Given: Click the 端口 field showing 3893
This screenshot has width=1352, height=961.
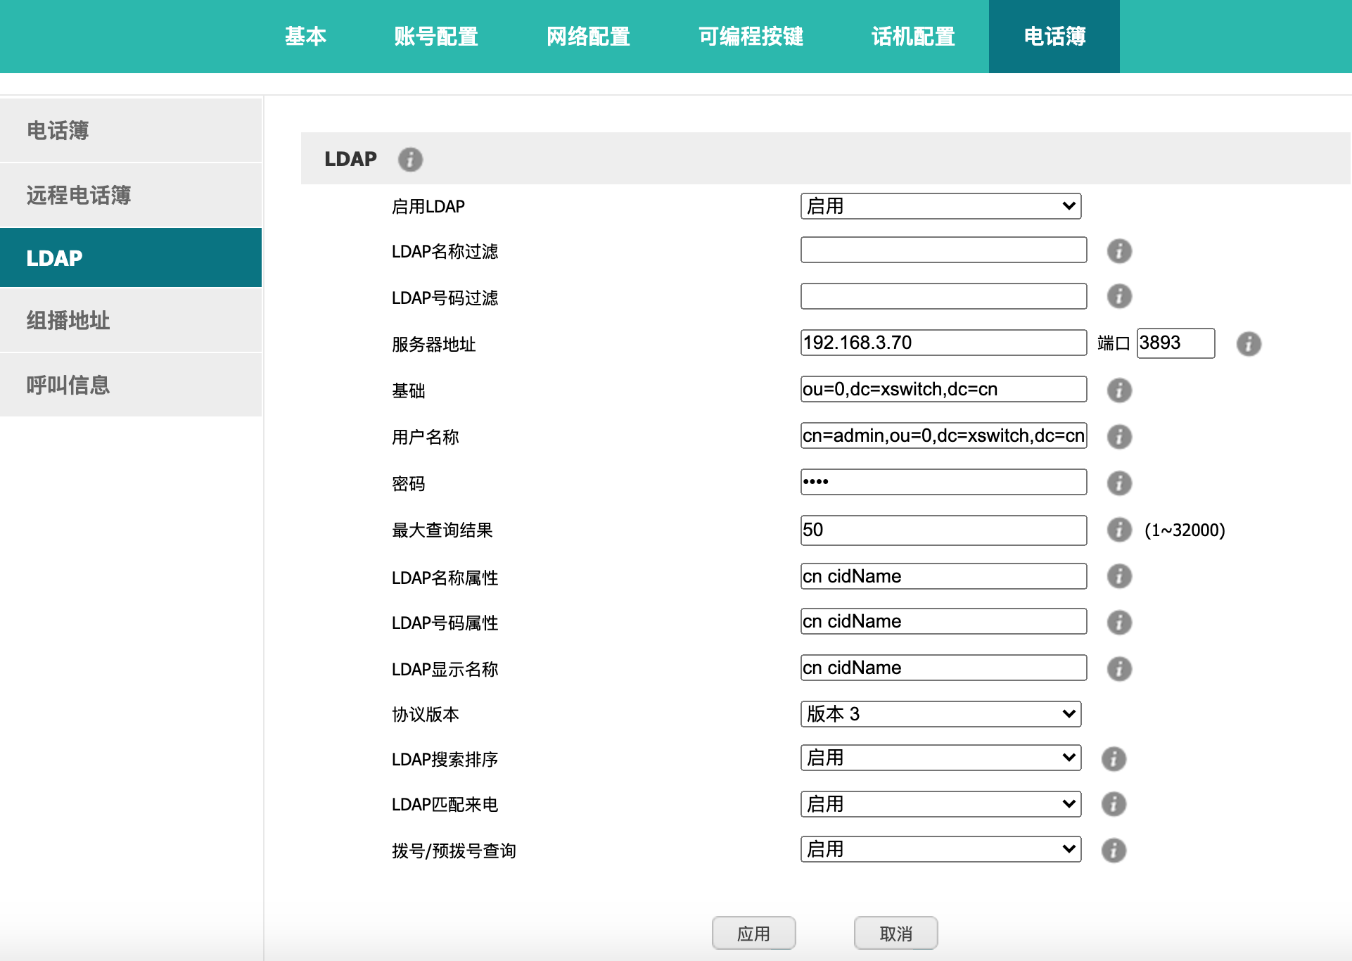Looking at the screenshot, I should [1176, 343].
